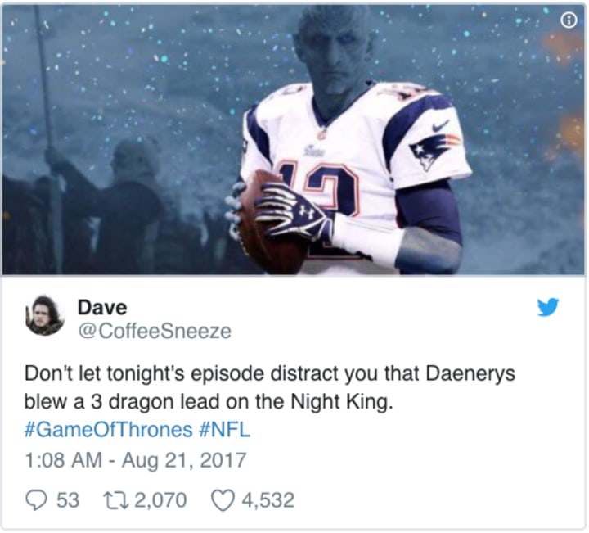Image resolution: width=589 pixels, height=533 pixels.
Task: Click the reply speech bubble icon
Action: pos(37,501)
